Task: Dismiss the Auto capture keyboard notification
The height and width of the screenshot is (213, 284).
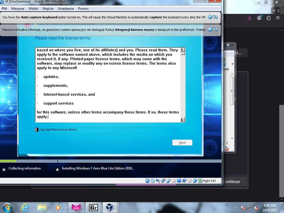Action: (210, 17)
